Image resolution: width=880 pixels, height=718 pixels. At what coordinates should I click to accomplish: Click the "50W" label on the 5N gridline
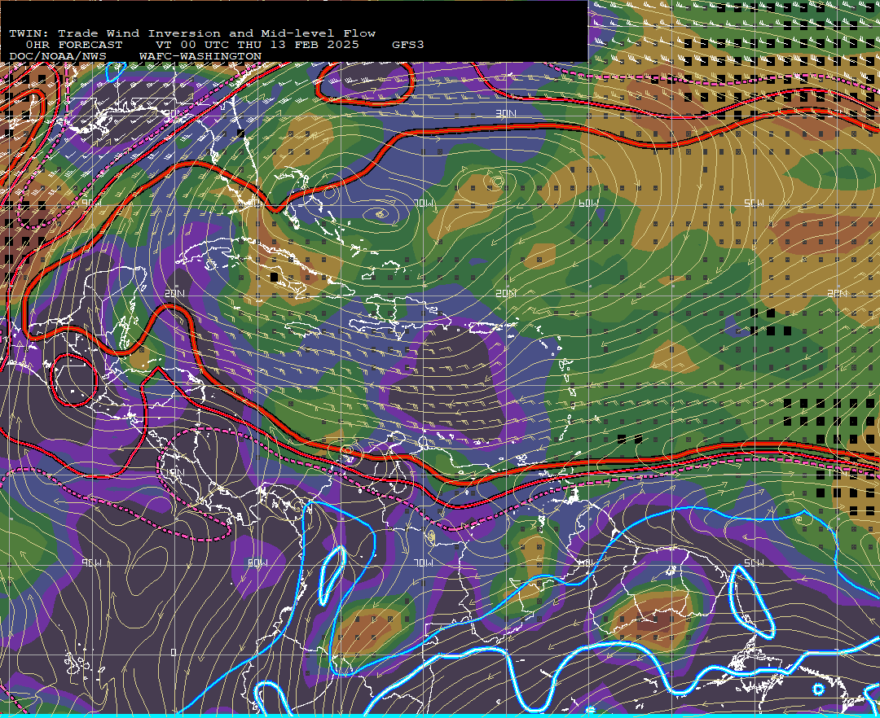[x=754, y=563]
